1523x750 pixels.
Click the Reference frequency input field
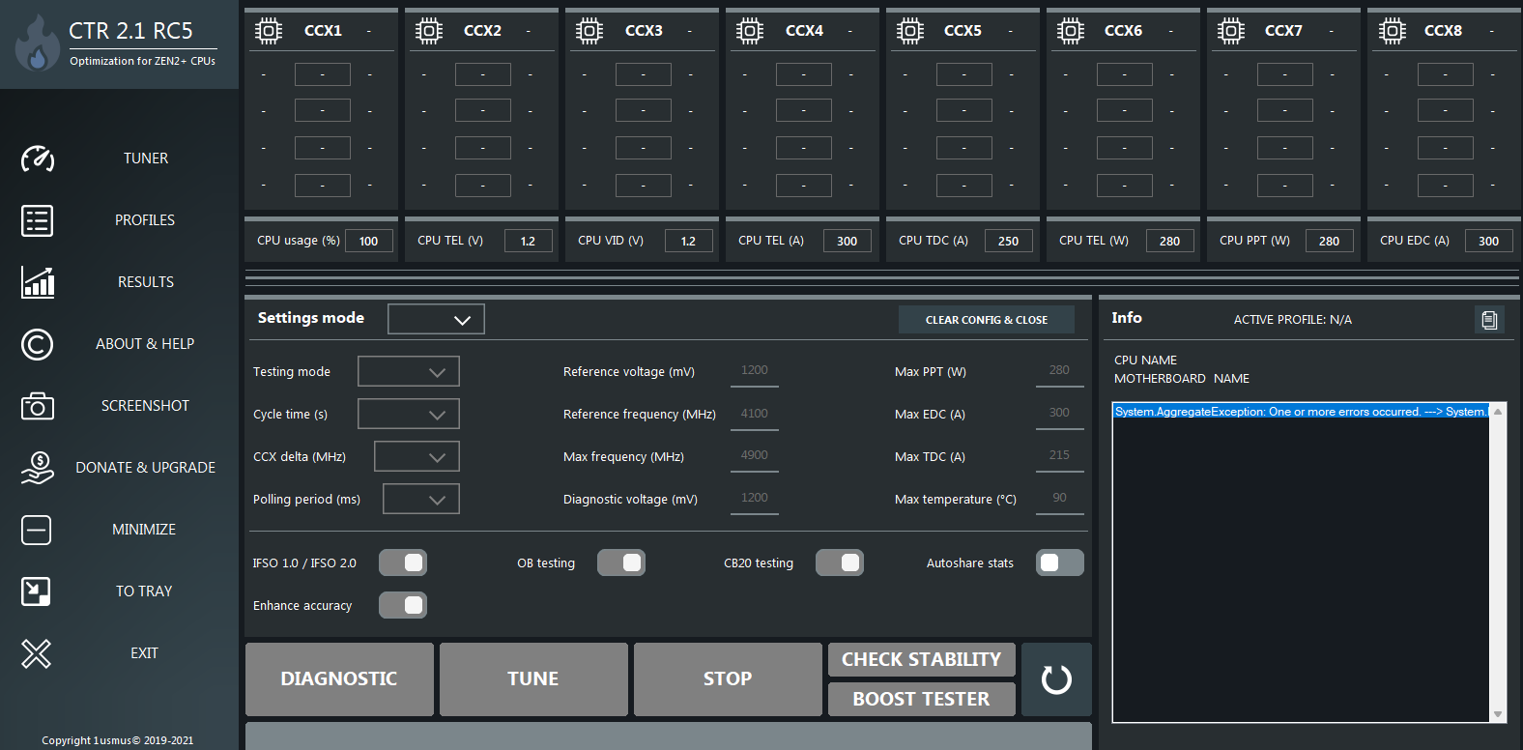(x=755, y=414)
